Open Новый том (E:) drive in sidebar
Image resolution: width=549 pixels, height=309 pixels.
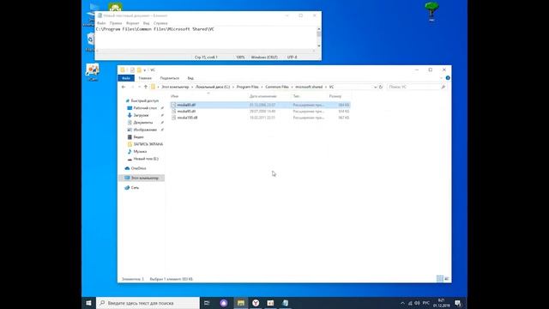[146, 159]
